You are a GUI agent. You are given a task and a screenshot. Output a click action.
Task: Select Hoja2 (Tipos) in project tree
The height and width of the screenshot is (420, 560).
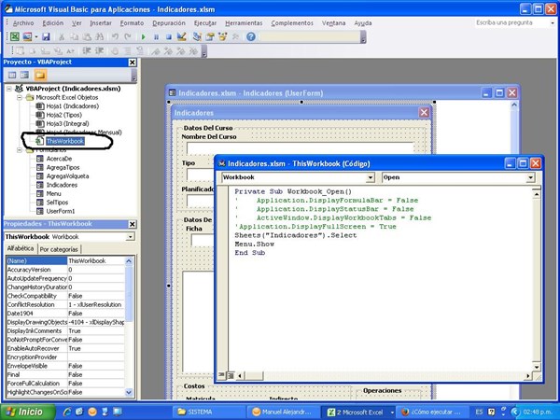pos(64,115)
